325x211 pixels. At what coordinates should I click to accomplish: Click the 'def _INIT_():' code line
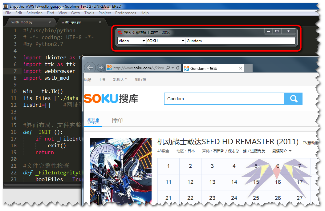click(43, 132)
